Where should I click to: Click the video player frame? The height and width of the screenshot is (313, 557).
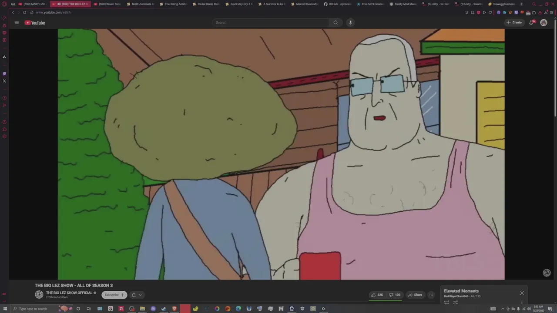pos(281,154)
